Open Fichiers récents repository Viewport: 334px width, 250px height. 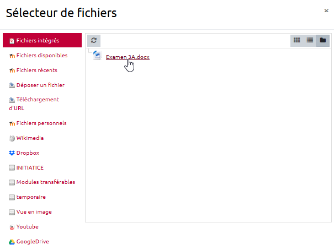tap(36, 70)
